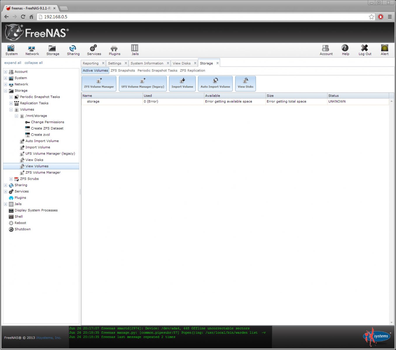The height and width of the screenshot is (350, 396).
Task: Open the System toolbar icon
Action: coord(11,50)
